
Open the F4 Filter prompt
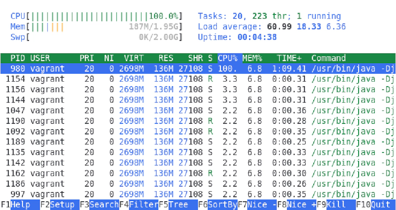click(139, 204)
